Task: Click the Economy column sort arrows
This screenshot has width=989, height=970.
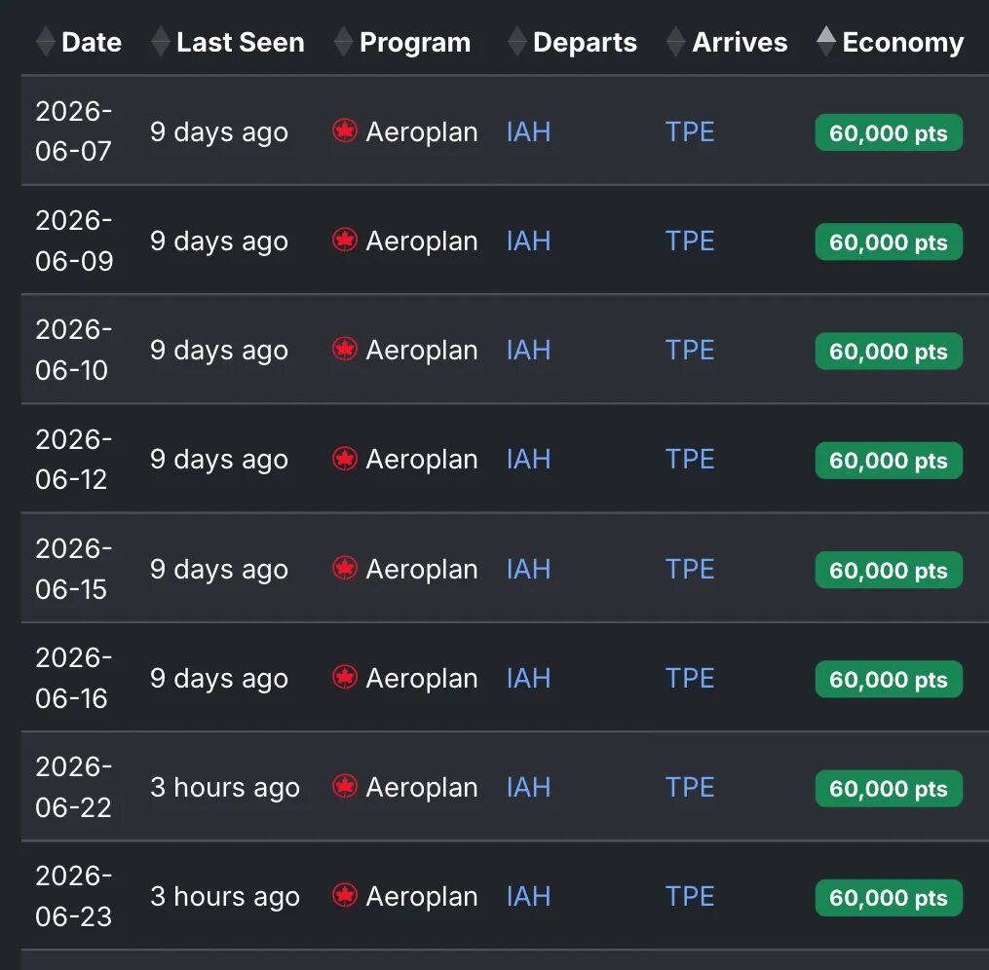Action: click(826, 41)
